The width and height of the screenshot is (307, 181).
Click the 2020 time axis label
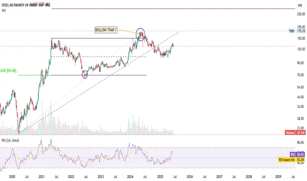coord(12,177)
